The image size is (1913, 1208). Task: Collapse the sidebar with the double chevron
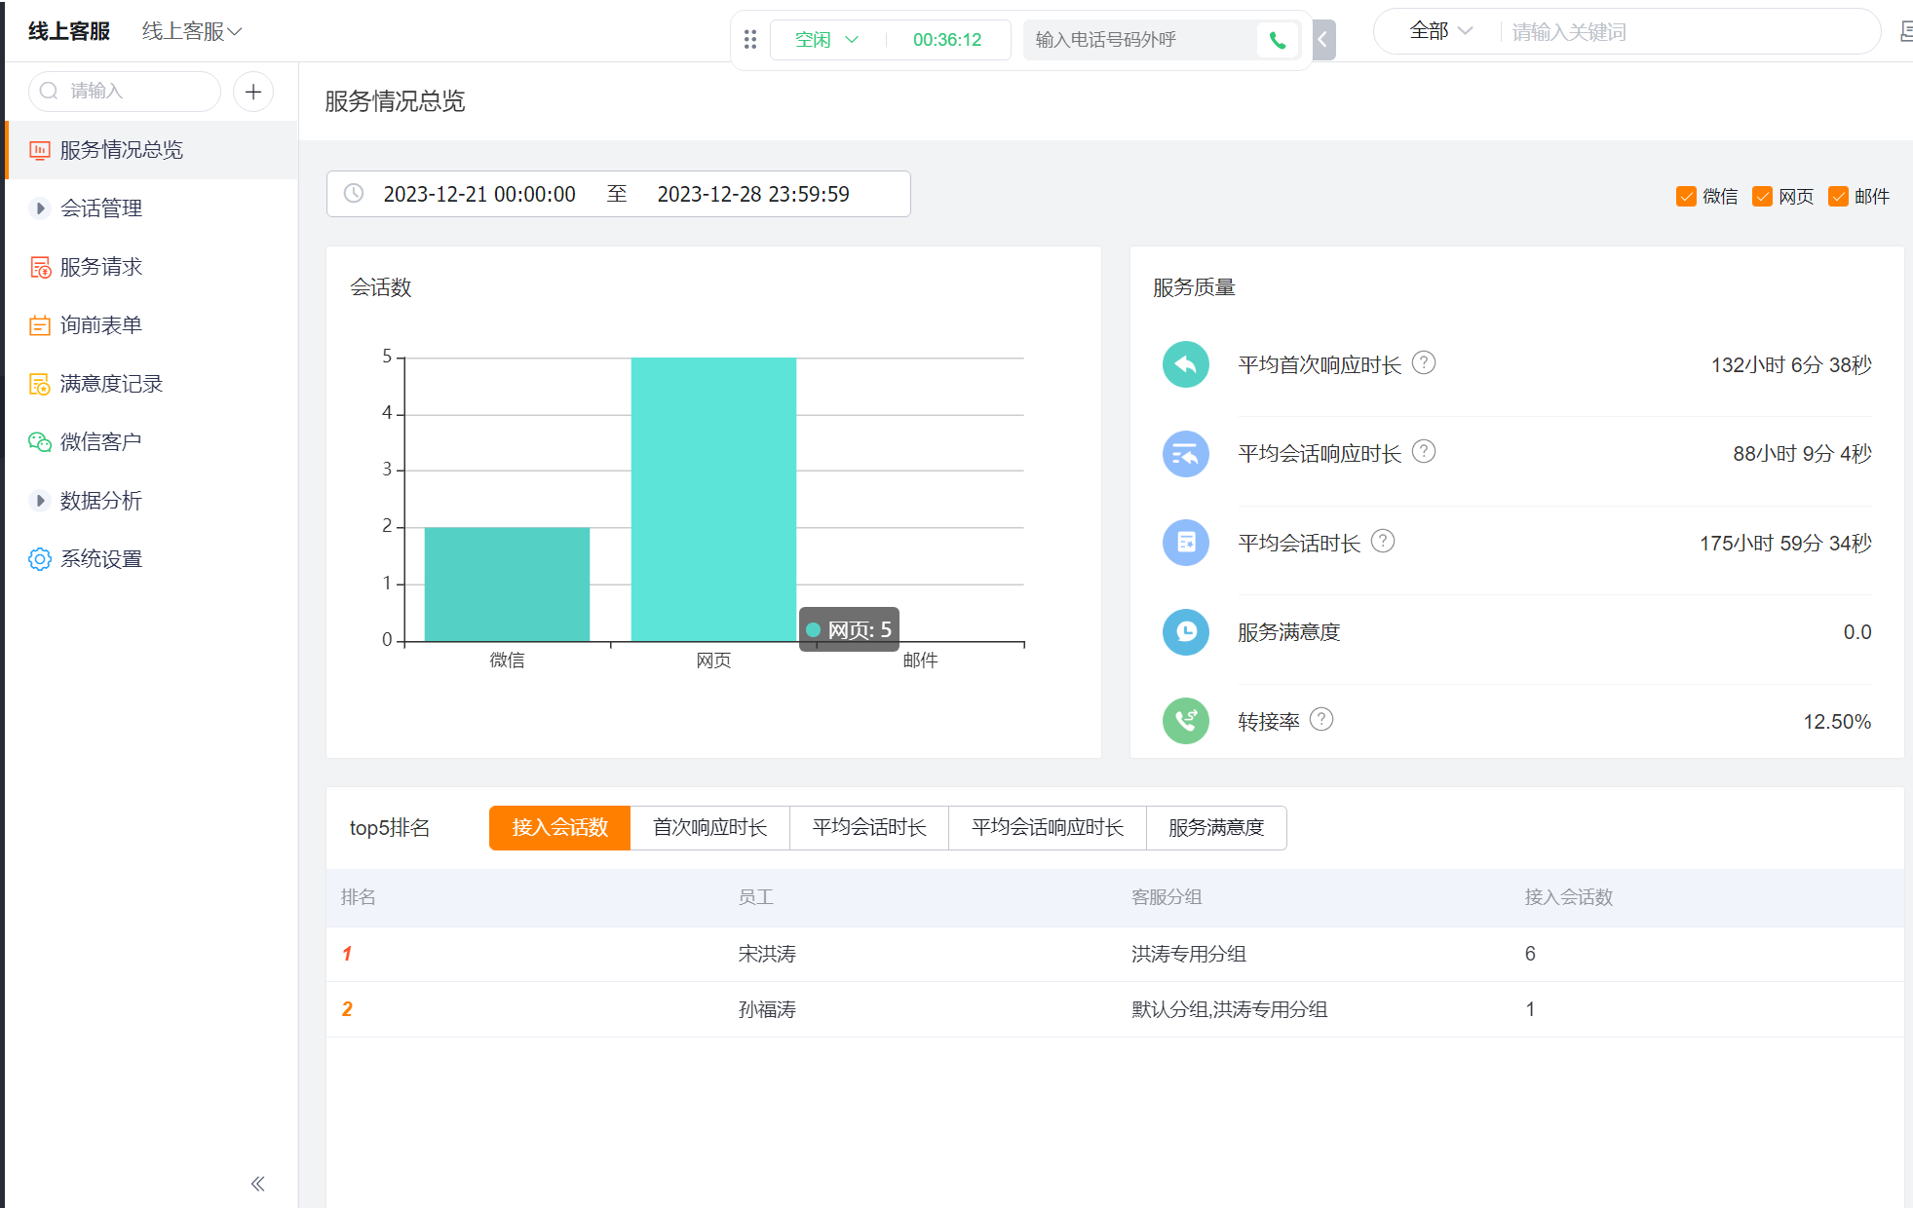pos(257,1184)
